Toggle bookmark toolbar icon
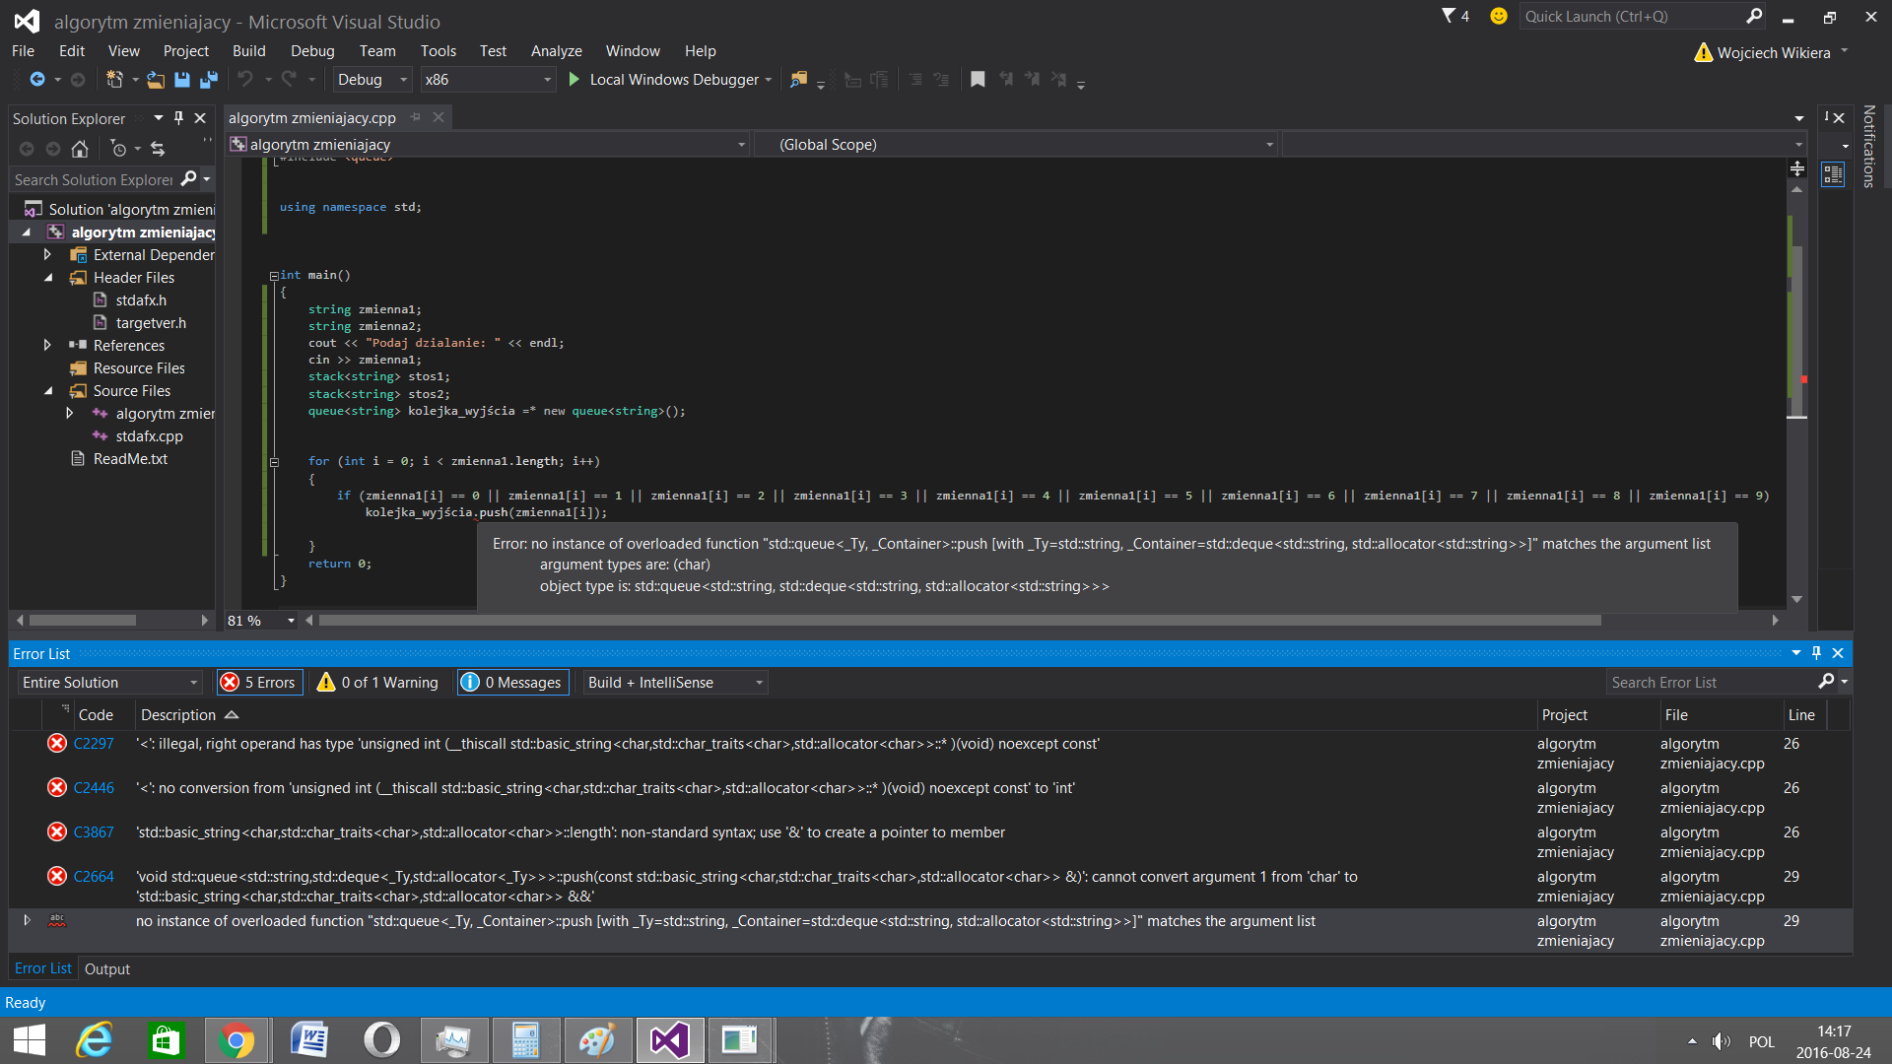1892x1064 pixels. 978,80
